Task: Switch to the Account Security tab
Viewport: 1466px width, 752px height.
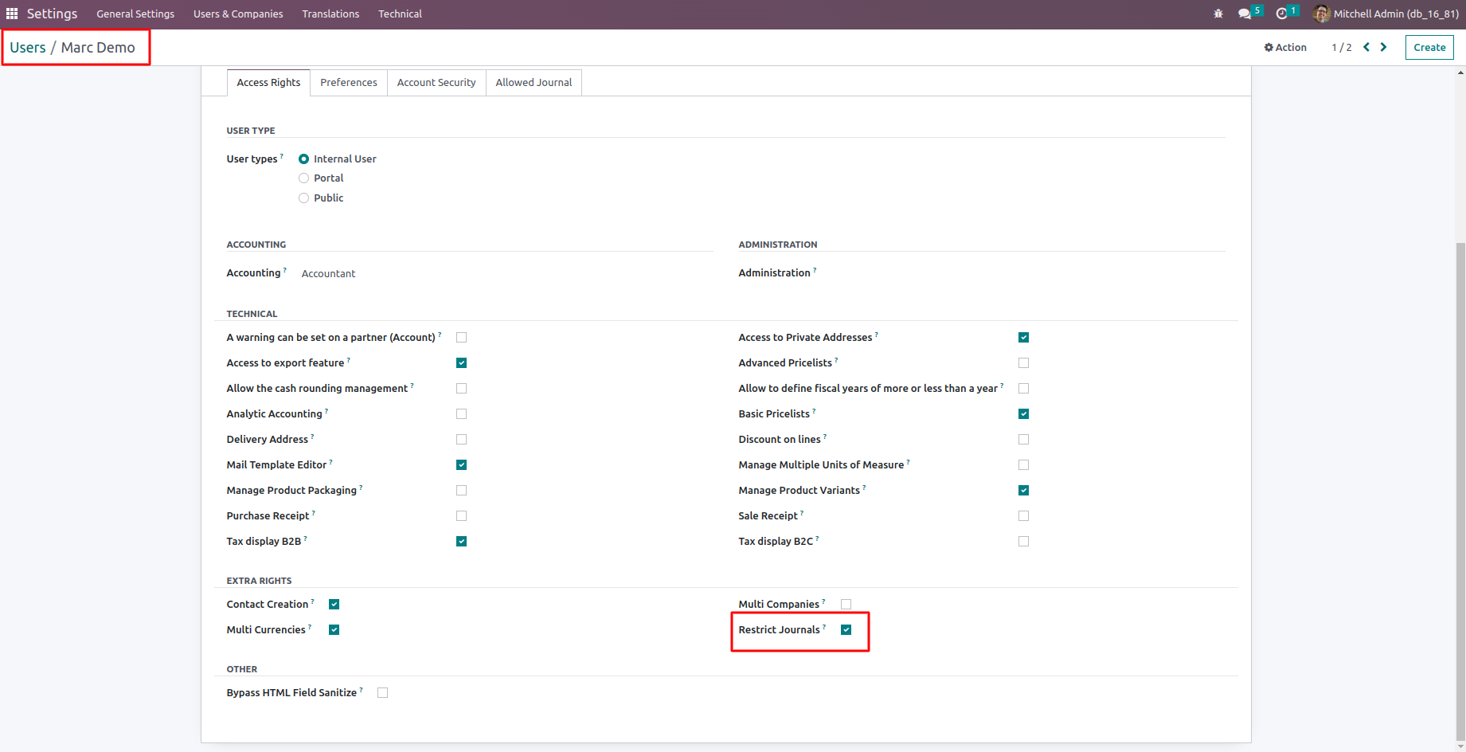Action: (x=436, y=82)
